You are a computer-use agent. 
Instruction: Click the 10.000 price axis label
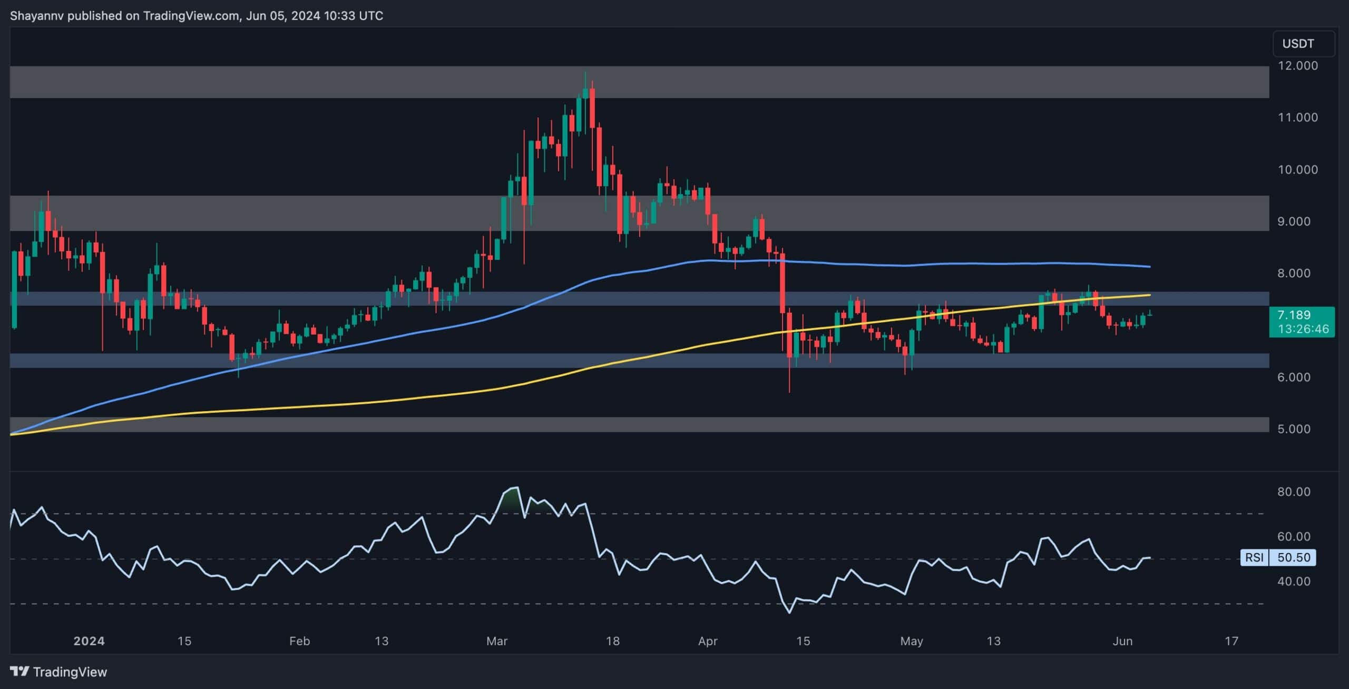coord(1297,169)
